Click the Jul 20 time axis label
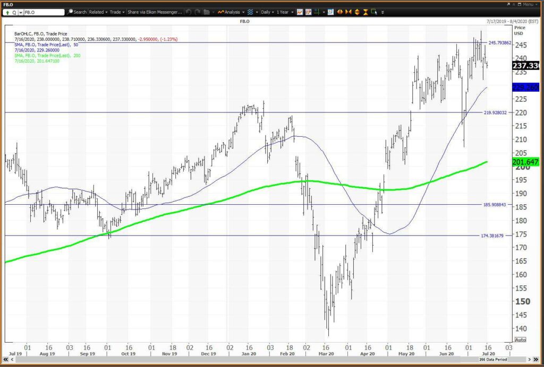The image size is (544, 367). point(489,354)
